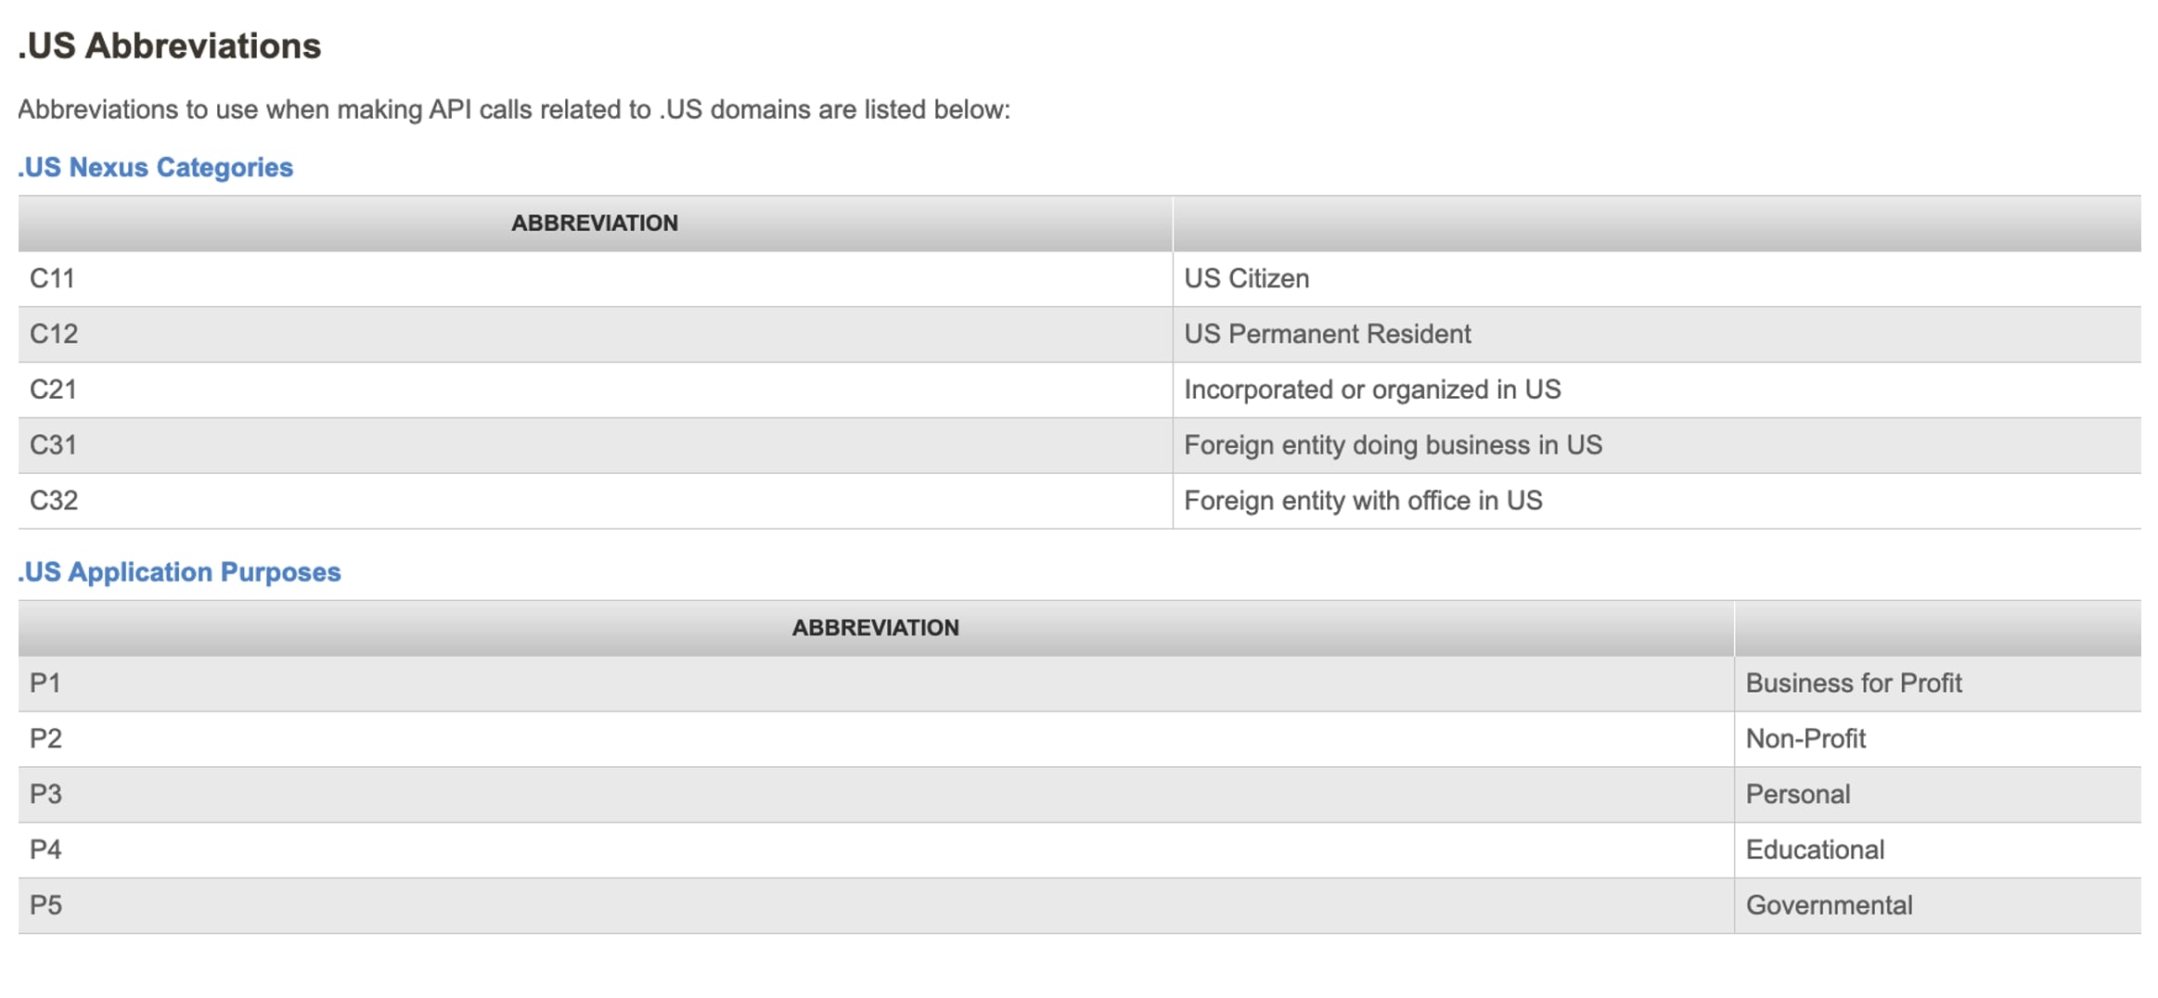
Task: Select the C12 abbreviation cell
Action: click(x=54, y=334)
